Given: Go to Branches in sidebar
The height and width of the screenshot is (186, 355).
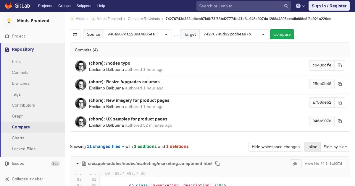Looking at the screenshot, I should (21, 83).
